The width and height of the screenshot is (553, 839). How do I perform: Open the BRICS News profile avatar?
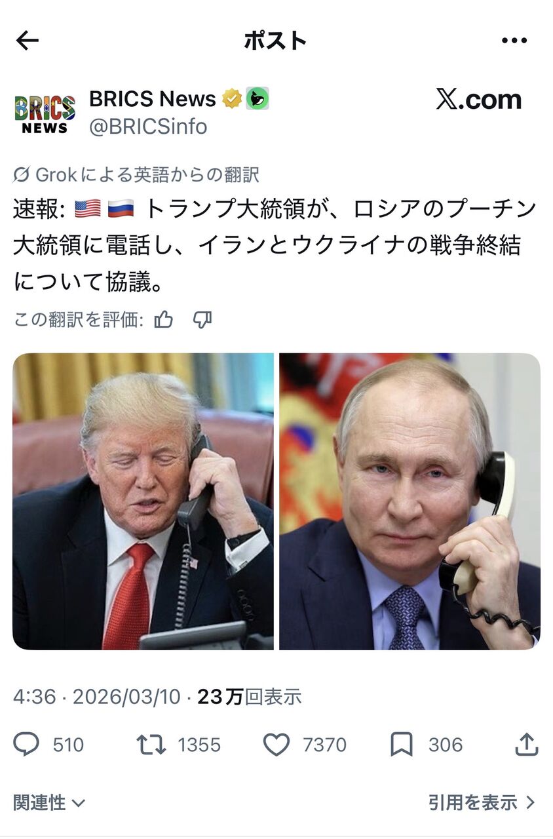45,113
